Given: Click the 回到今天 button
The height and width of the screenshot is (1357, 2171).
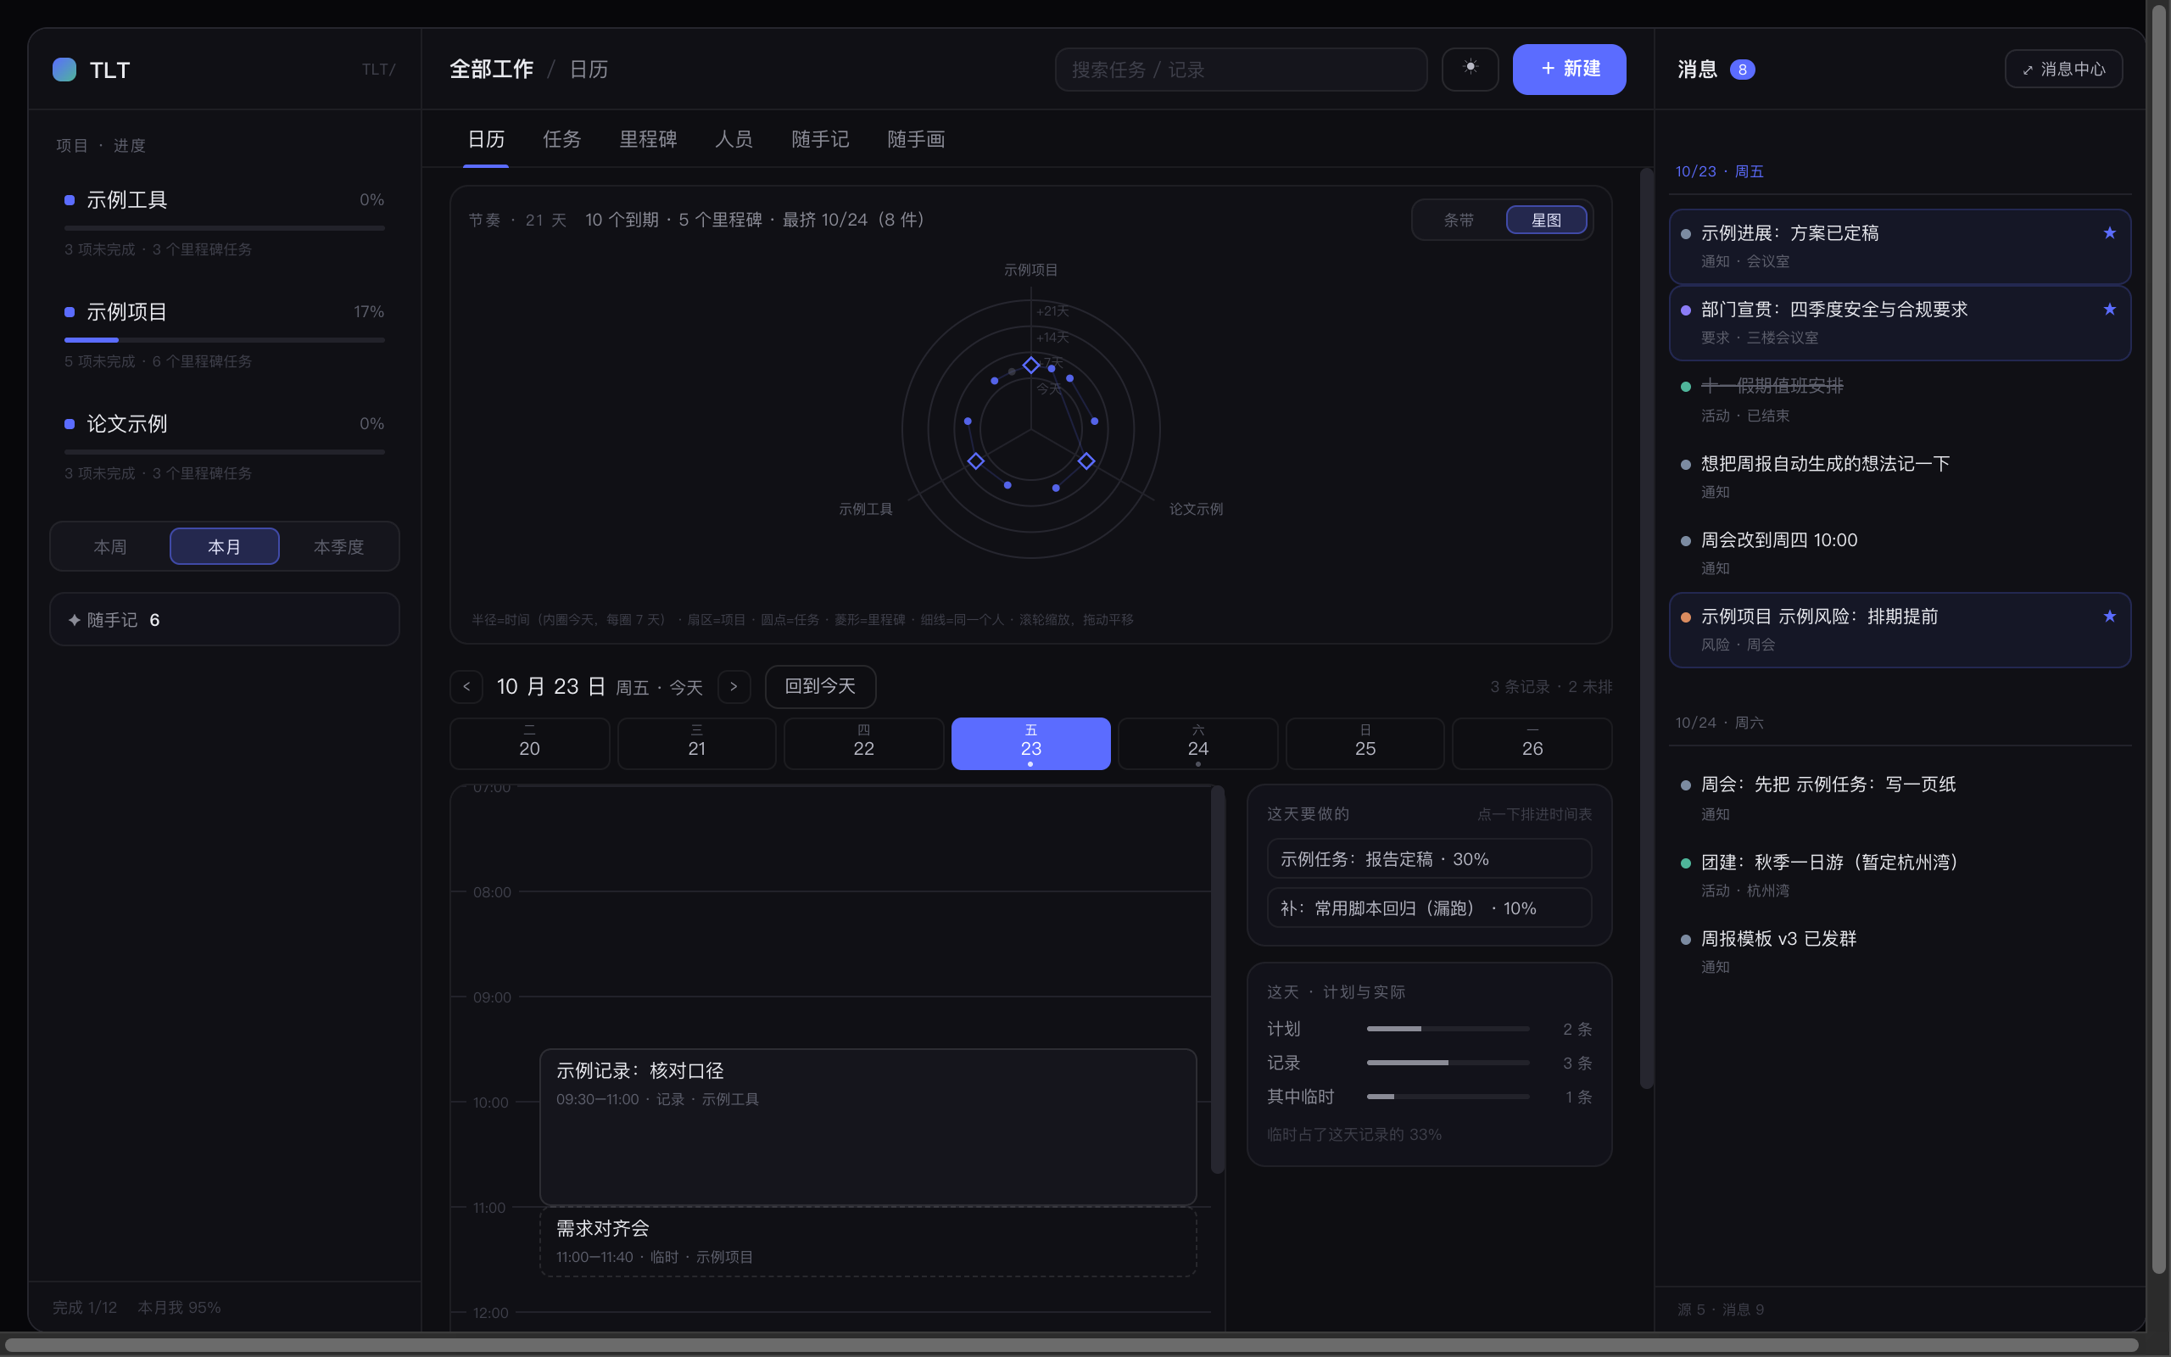Looking at the screenshot, I should point(820,687).
